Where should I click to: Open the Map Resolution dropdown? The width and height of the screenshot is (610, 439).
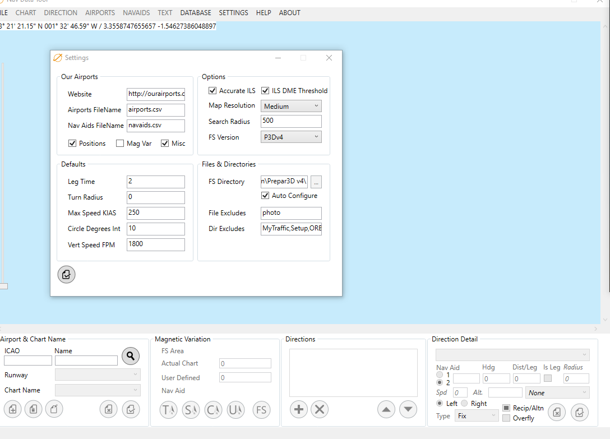[x=291, y=106]
